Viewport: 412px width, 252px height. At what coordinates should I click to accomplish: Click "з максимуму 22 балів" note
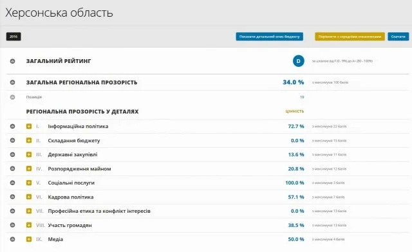pos(329,127)
